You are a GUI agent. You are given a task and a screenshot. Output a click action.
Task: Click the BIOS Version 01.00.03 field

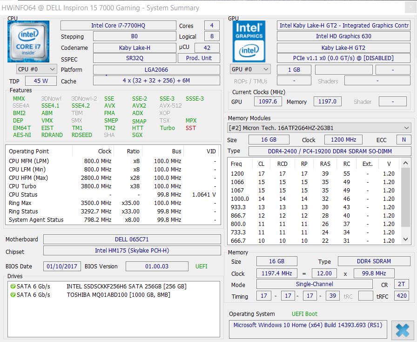click(157, 267)
